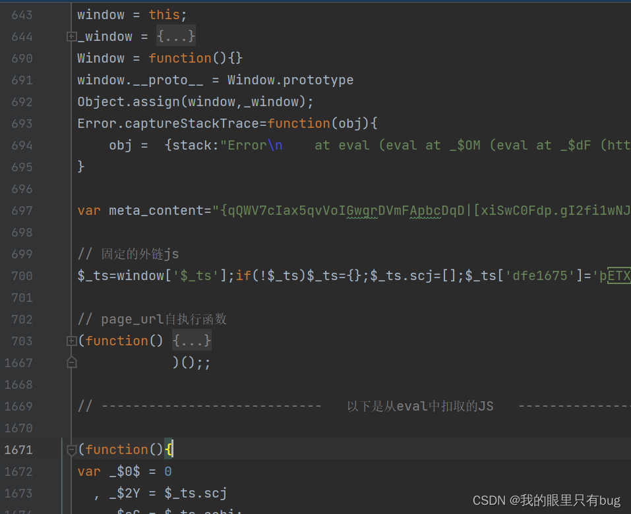Click '$_ts.scj=[]' on line 700

[x=415, y=276]
